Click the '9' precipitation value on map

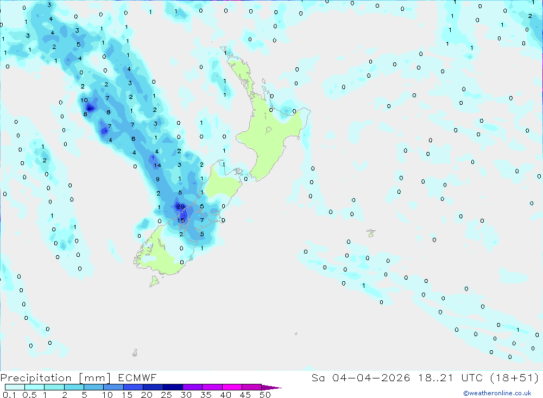158,179
